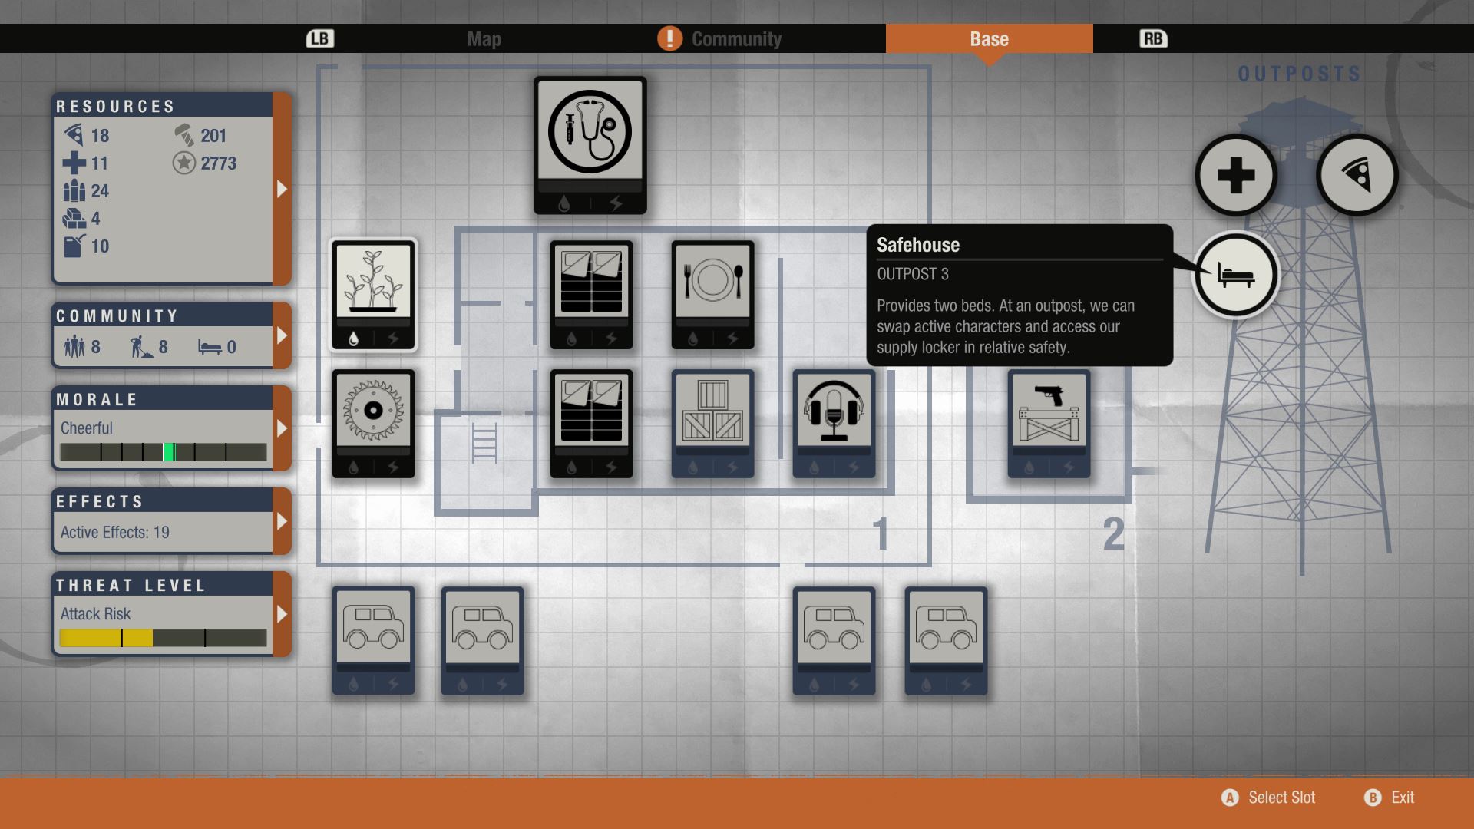Select the Workshop facility with sawblade icon
Image resolution: width=1474 pixels, height=829 pixels.
[x=373, y=423]
